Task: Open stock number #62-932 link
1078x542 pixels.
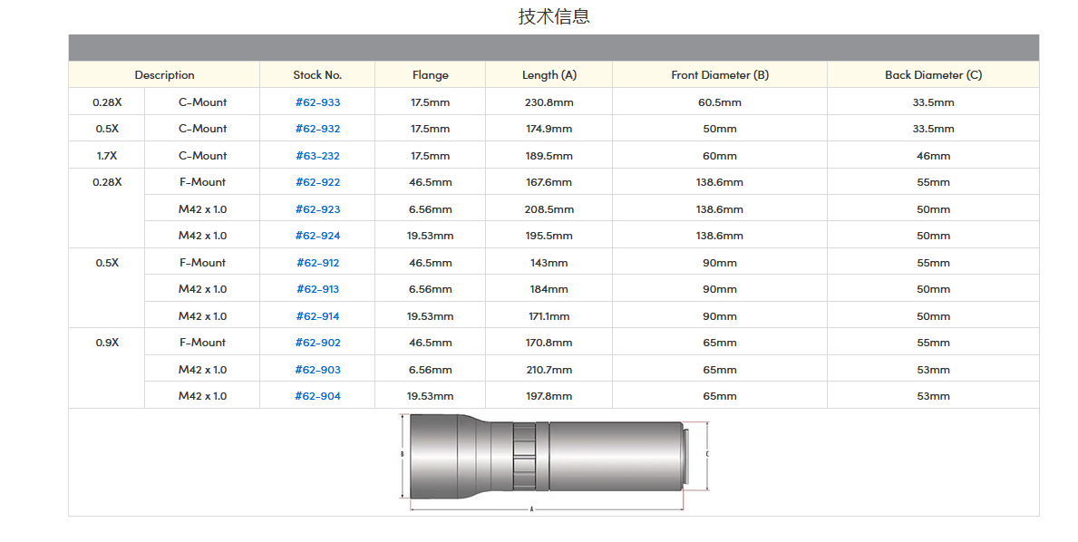Action: 317,129
